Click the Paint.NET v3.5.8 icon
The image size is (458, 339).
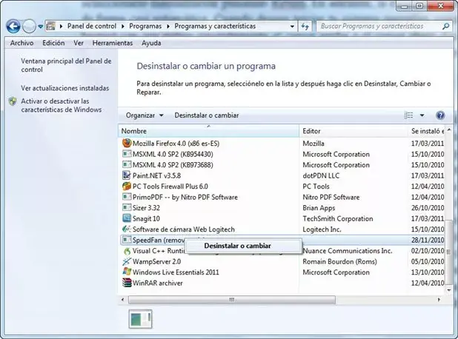coord(127,175)
